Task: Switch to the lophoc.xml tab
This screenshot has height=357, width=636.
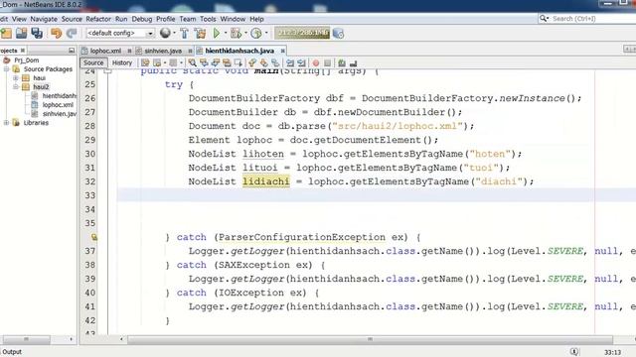Action: coord(105,51)
